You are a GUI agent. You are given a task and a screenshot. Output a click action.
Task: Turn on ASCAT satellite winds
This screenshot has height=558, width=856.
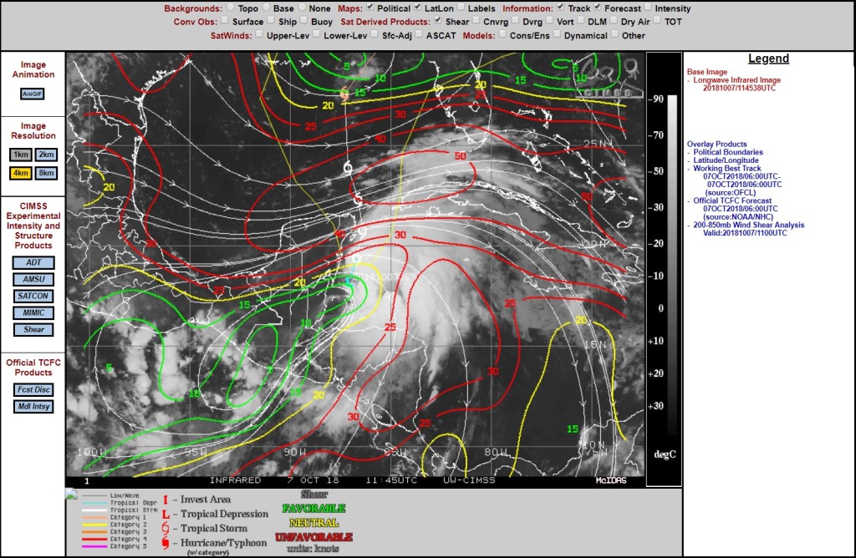point(418,34)
